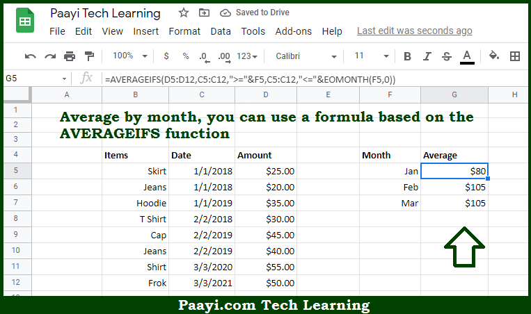Open the text color picker
The image size is (531, 314).
[x=467, y=57]
